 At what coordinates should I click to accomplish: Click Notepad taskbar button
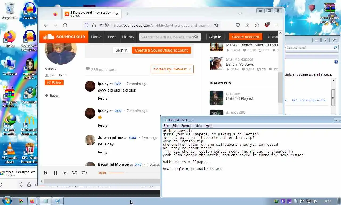[x=46, y=201]
